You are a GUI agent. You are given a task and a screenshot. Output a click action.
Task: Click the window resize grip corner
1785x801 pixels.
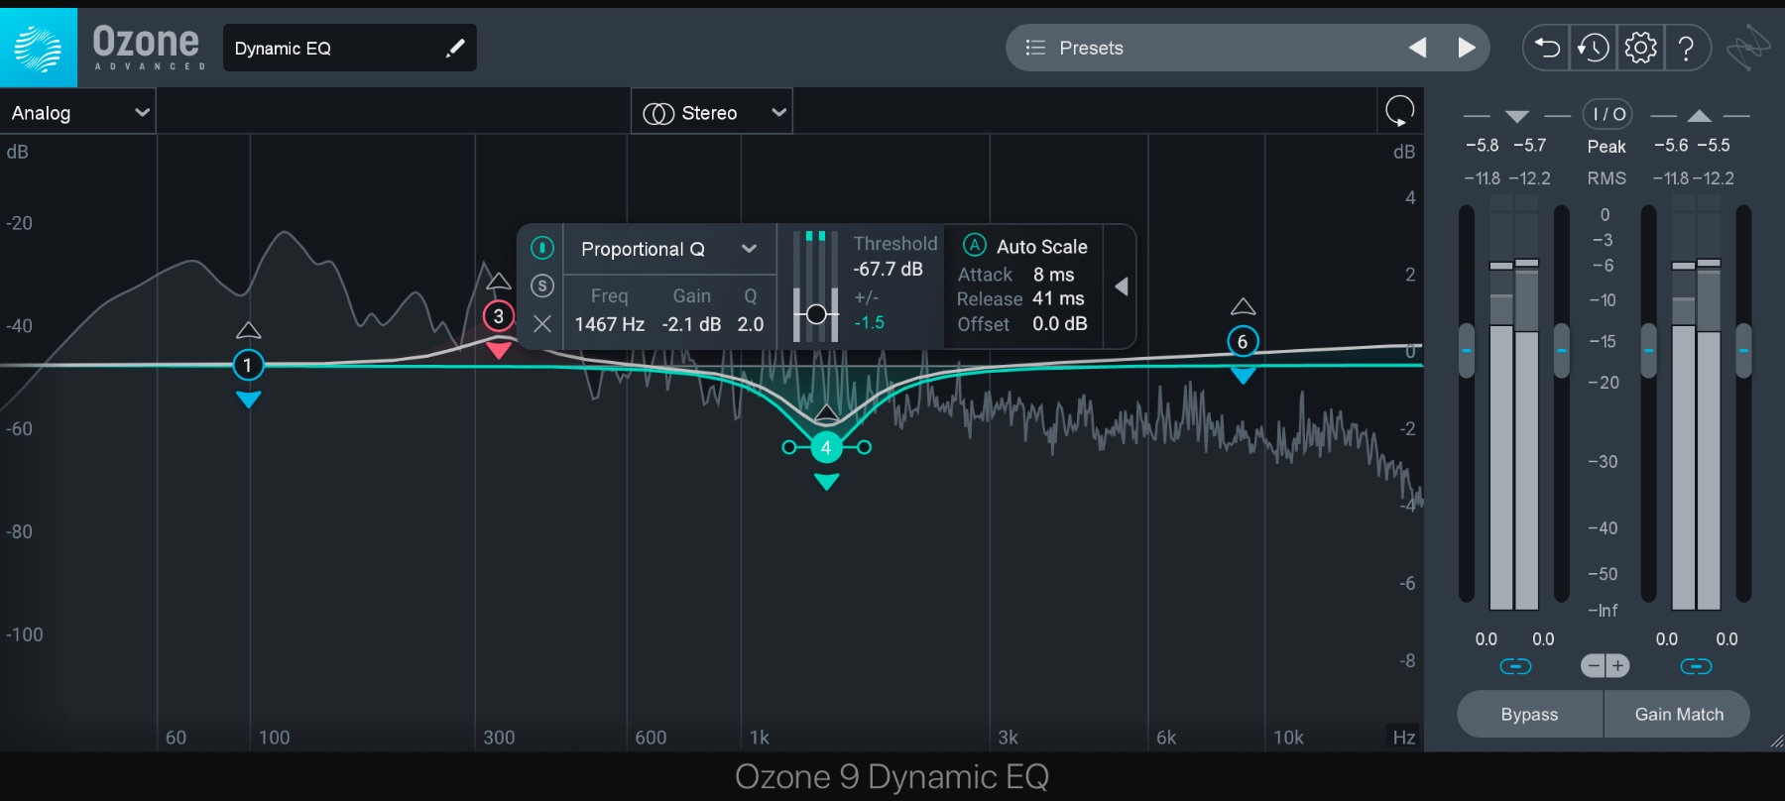tap(1776, 742)
